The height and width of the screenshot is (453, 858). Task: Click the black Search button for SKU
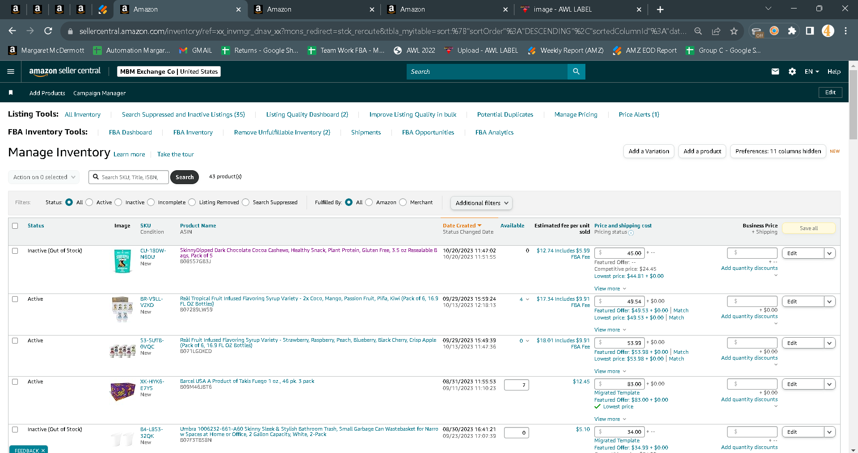click(x=185, y=177)
